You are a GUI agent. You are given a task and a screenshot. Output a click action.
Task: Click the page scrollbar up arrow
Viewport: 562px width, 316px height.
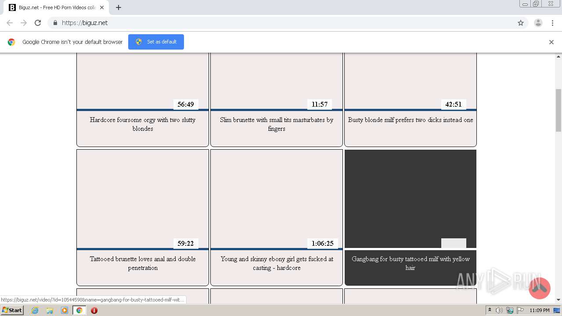[558, 57]
